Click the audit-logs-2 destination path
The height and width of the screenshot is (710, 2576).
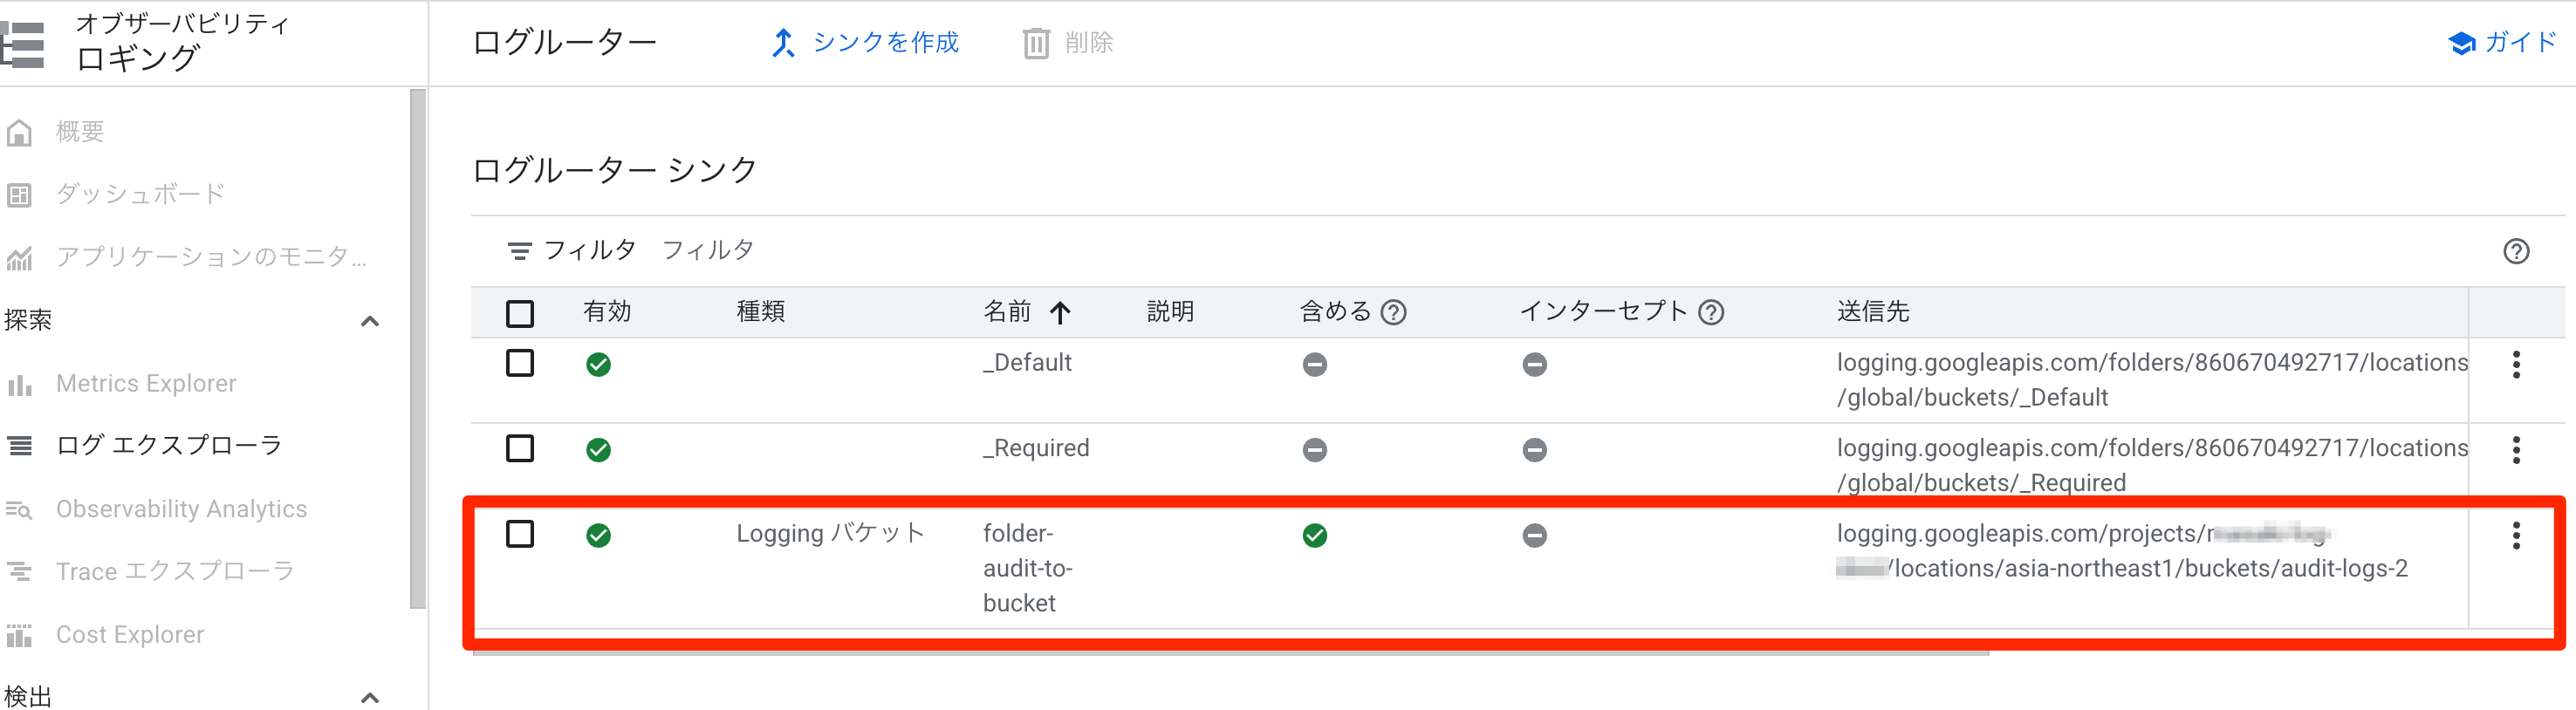coord(2122,551)
